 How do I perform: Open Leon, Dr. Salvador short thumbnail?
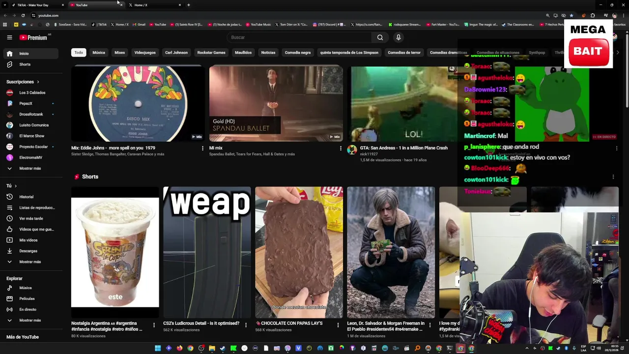pyautogui.click(x=391, y=252)
